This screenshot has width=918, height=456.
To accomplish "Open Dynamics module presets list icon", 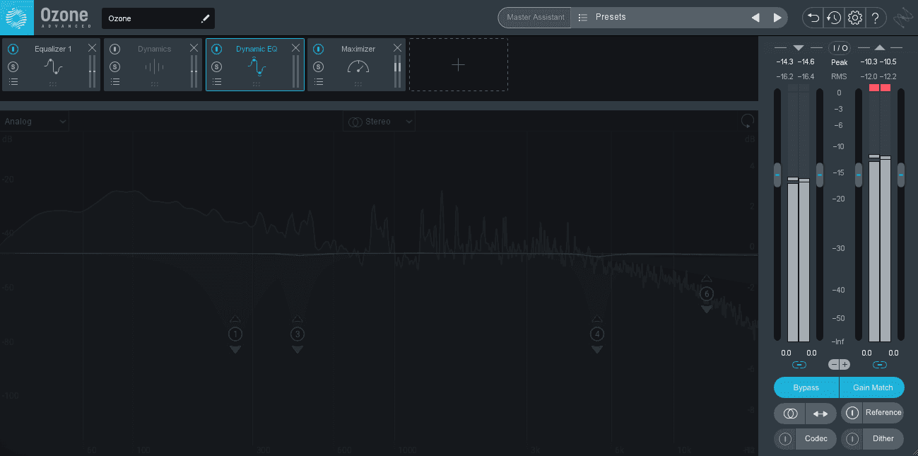I will coord(115,82).
